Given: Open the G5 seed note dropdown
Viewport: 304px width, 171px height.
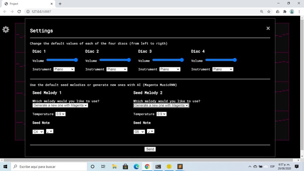Looking at the screenshot, I should click(x=139, y=132).
